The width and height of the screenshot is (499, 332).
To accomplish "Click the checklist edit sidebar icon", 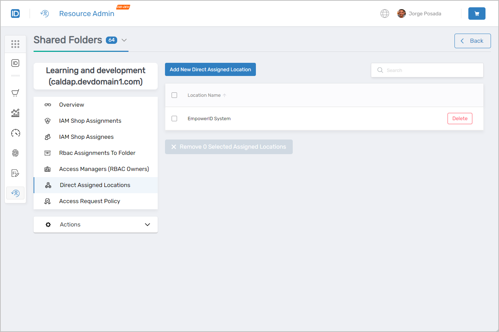I will click(15, 173).
